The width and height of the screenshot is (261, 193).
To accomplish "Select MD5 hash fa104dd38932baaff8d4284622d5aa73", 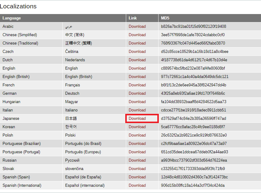I will pos(194,102).
